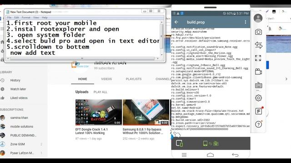
Task: Open the Samsung frp bypass video thumbnail
Action: 146,112
